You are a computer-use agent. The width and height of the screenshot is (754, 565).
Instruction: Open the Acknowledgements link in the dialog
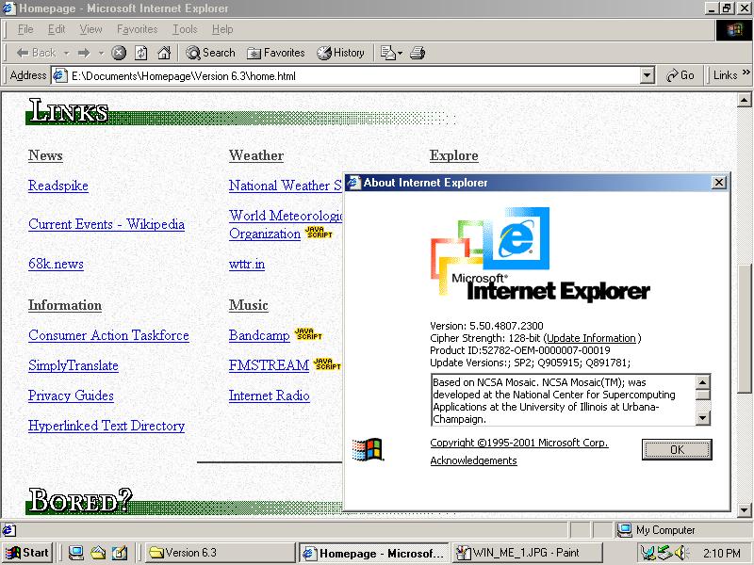point(474,460)
